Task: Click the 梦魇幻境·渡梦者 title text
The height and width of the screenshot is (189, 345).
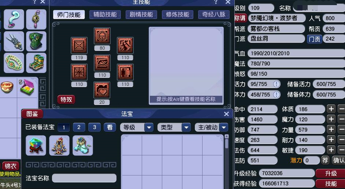Action: point(274,18)
